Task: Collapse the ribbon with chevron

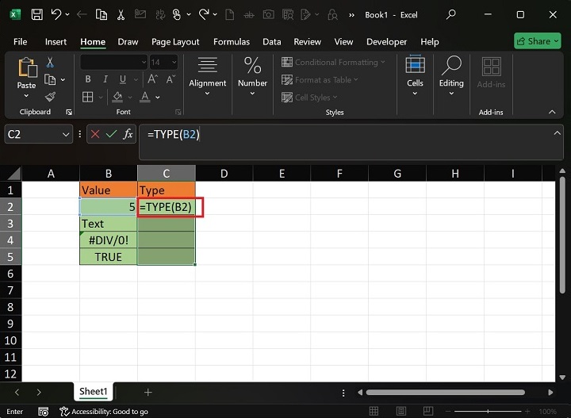Action: 552,112
